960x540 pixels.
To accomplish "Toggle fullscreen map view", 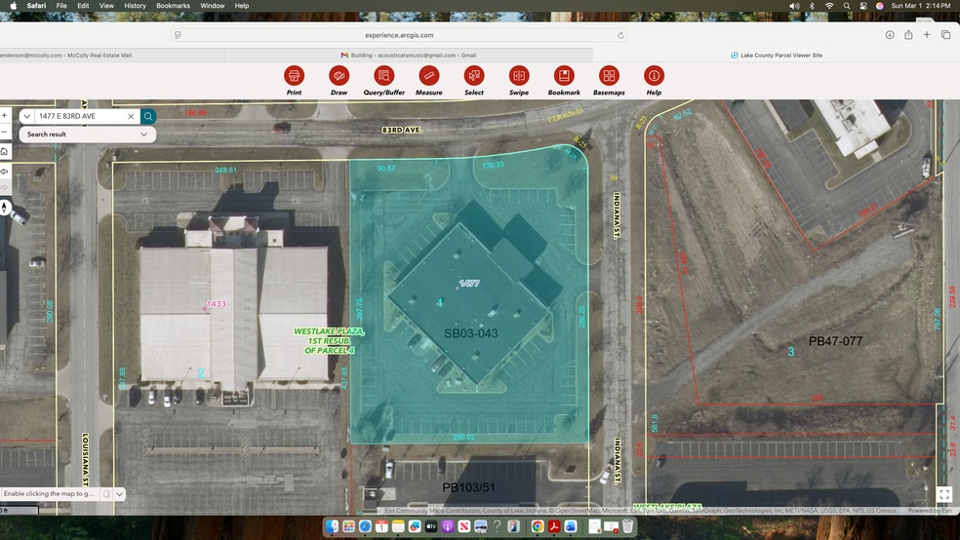I will pos(943,494).
